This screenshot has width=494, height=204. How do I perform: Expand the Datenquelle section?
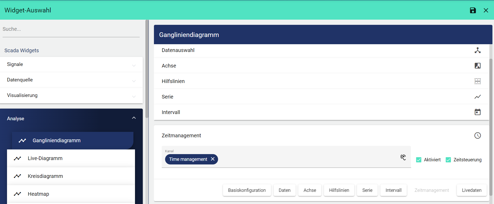134,80
